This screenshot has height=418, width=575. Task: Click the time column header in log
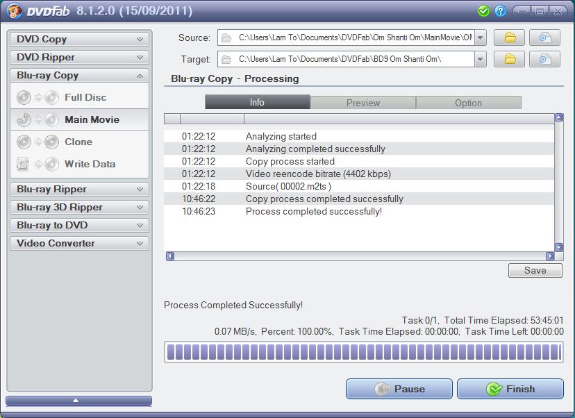(x=212, y=119)
